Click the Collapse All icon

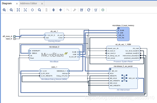click(x=46, y=10)
